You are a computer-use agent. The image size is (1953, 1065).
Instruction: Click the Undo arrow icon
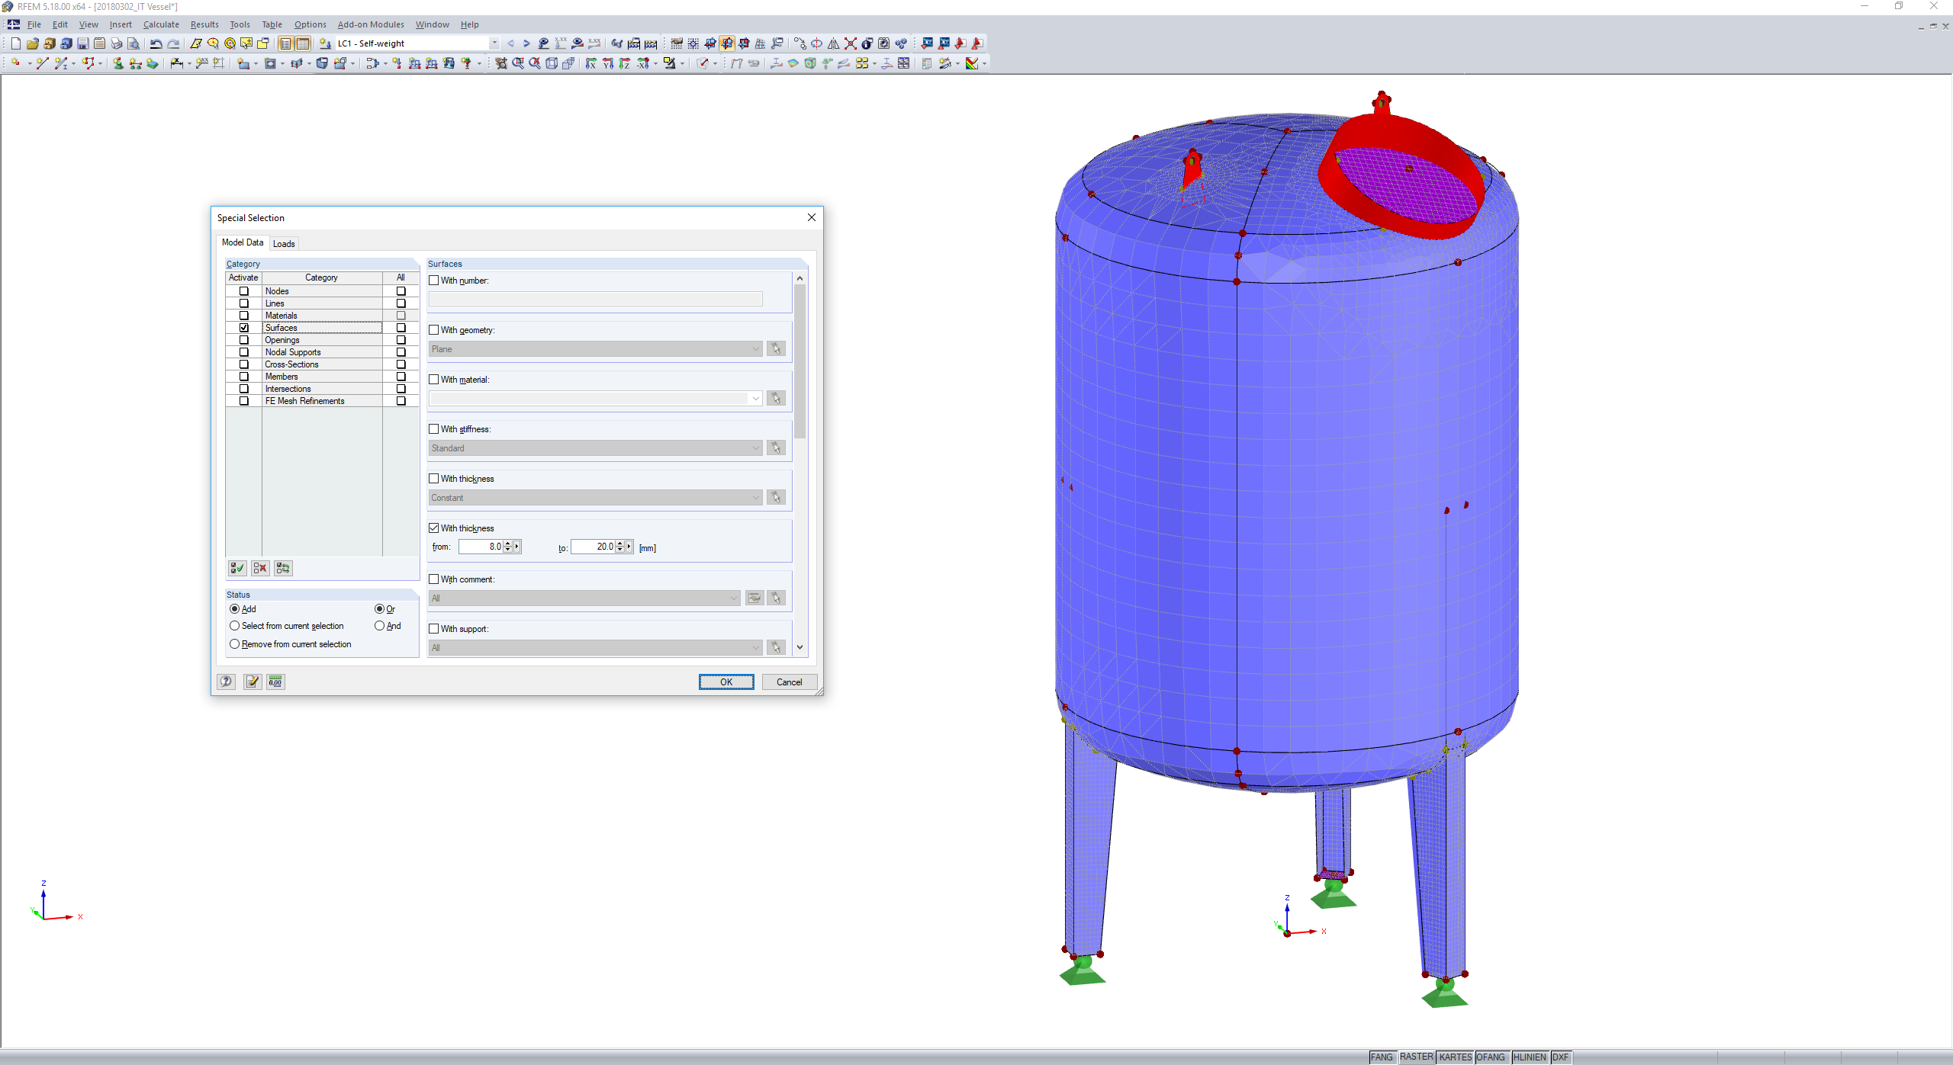[x=156, y=43]
